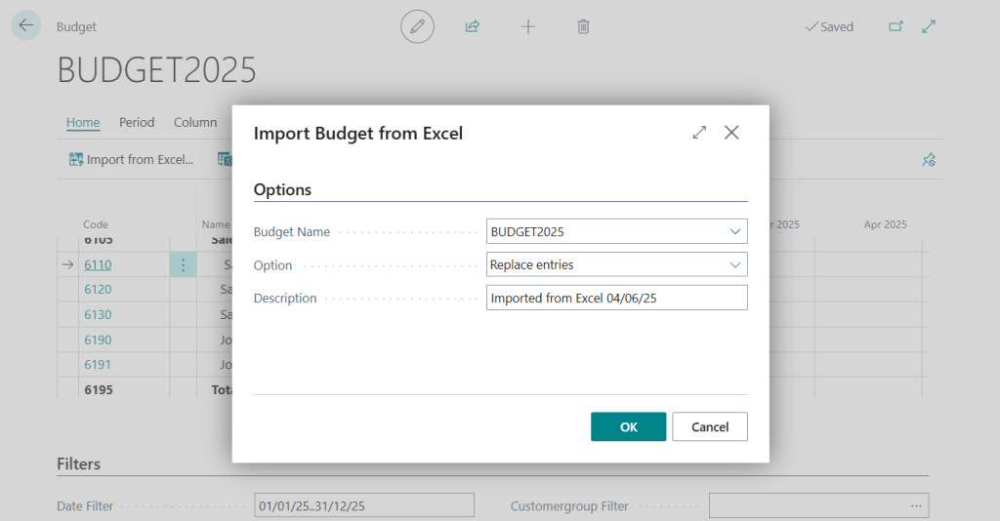Click the Filters section heading

point(78,463)
